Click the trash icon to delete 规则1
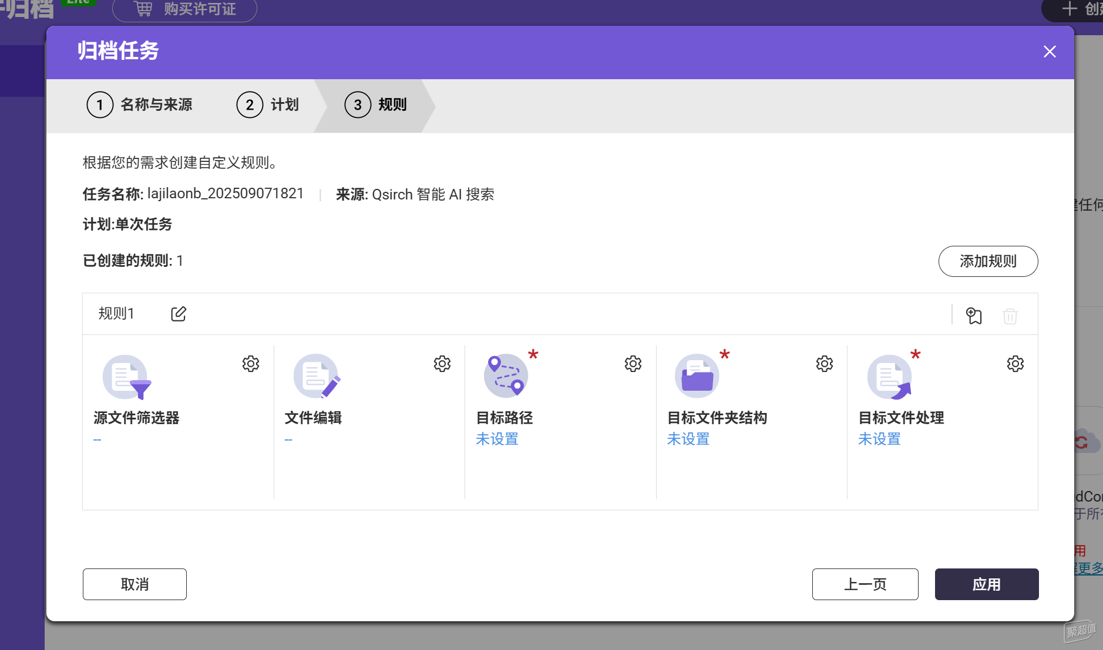Screen dimensions: 1103x650 pos(1010,316)
